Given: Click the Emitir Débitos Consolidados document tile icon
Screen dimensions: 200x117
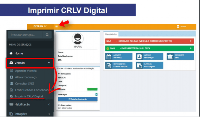Looking at the screenshot, I should [108, 65].
